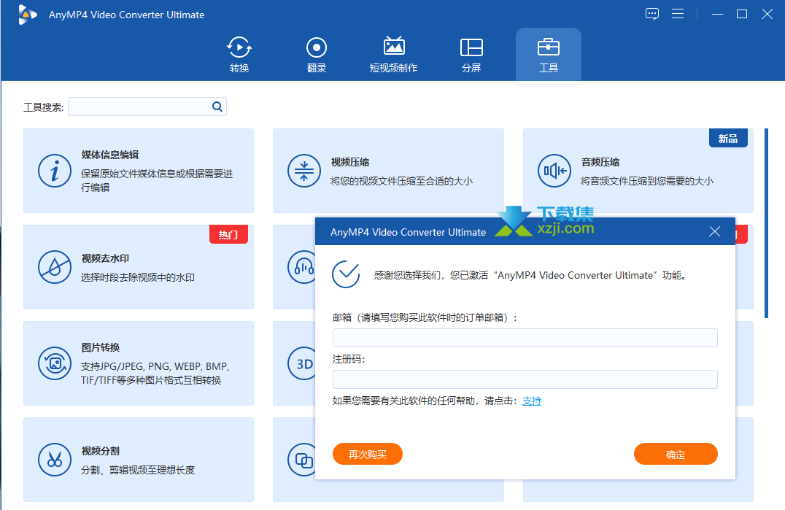This screenshot has width=785, height=510.
Task: Select the 工具 toolbox tab
Action: 548,55
